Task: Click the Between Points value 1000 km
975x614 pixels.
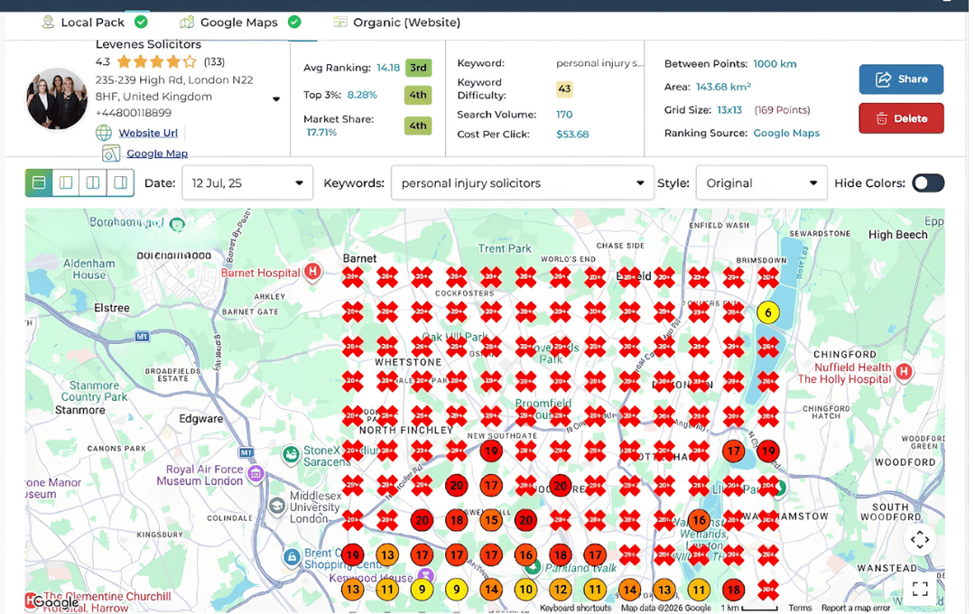Action: click(775, 63)
